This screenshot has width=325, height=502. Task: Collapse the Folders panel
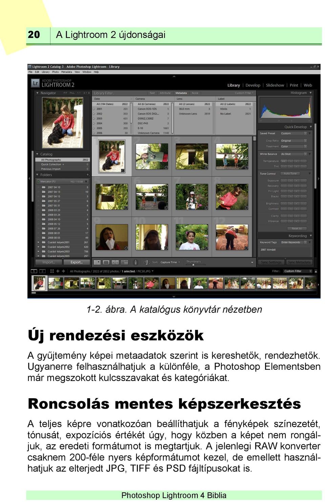tap(37, 175)
